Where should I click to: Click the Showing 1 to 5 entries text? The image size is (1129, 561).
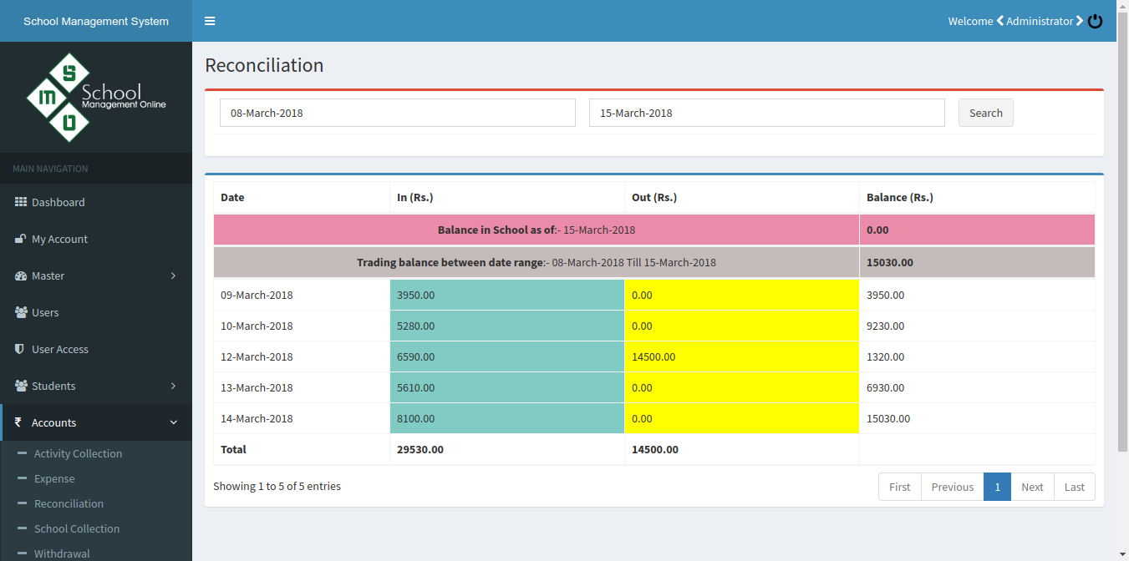(x=277, y=486)
